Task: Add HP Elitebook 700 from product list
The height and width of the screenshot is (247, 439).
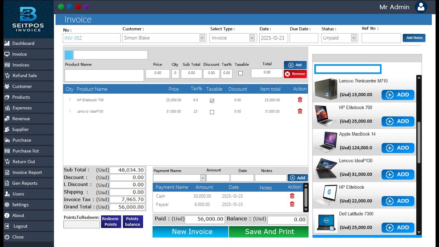Action: coord(398,121)
